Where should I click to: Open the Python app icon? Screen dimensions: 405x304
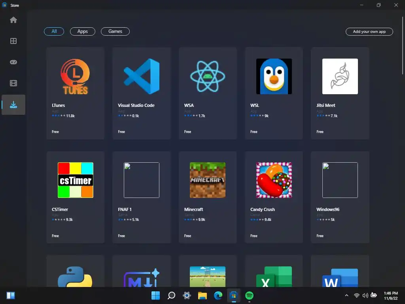[75, 277]
